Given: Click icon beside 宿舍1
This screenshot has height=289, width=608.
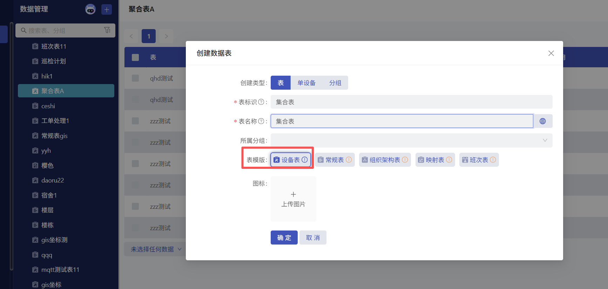Looking at the screenshot, I should tap(35, 195).
